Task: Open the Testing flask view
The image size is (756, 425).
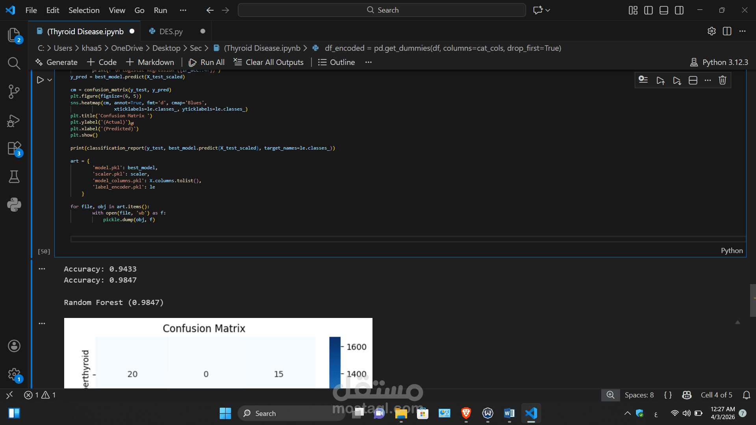Action: tap(14, 177)
